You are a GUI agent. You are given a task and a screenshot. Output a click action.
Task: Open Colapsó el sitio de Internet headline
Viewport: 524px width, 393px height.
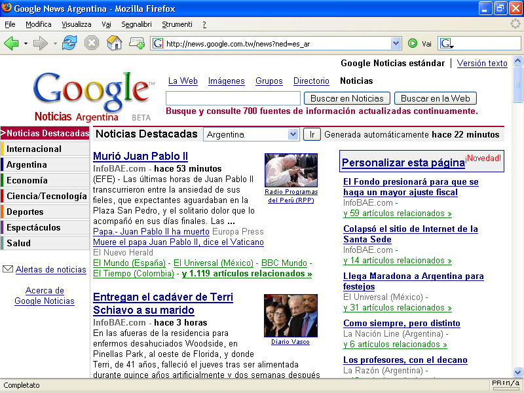point(411,234)
